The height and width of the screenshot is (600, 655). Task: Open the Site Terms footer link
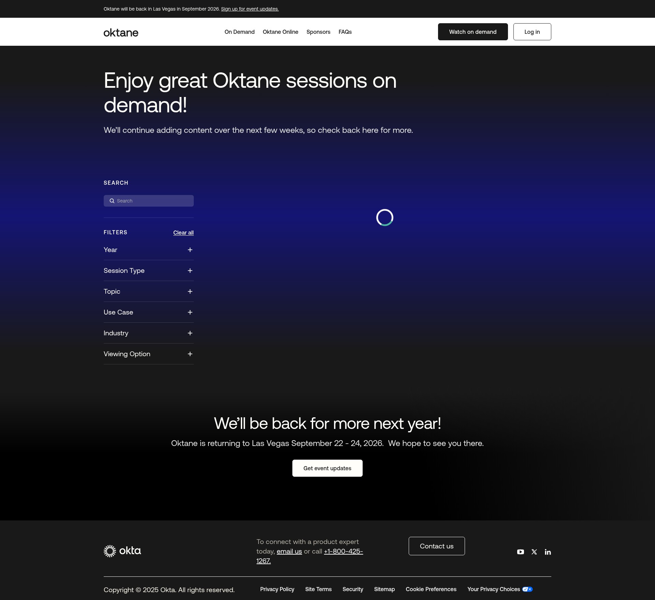click(x=318, y=589)
